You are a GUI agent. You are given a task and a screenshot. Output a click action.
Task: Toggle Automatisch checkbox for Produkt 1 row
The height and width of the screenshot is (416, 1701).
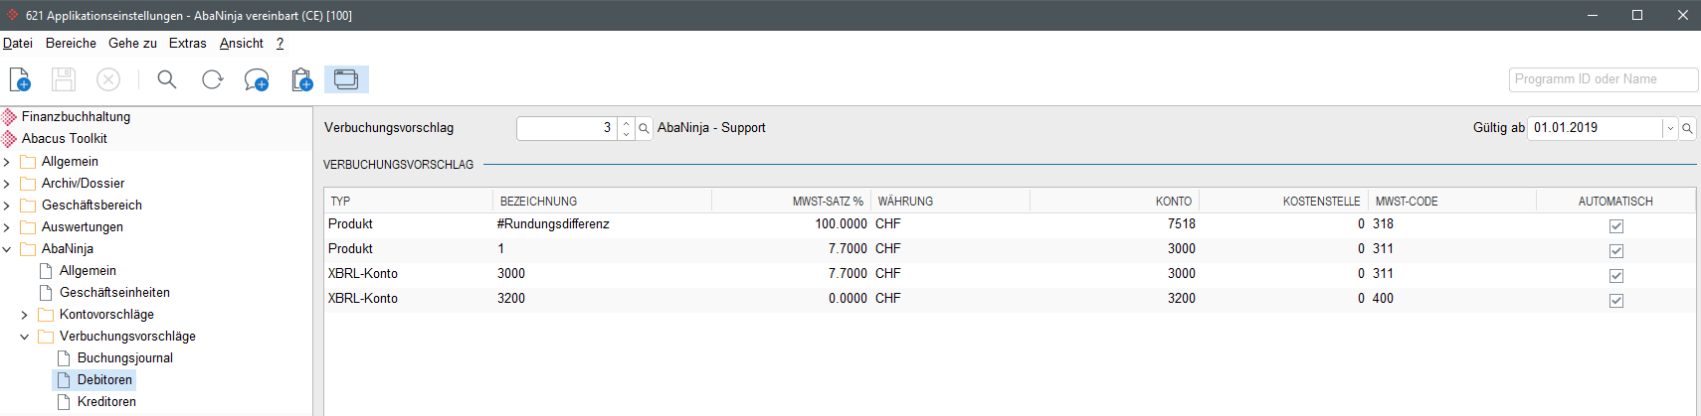click(x=1616, y=251)
